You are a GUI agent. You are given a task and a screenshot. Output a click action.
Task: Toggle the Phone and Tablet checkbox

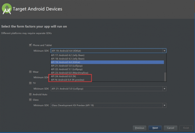click(30, 45)
